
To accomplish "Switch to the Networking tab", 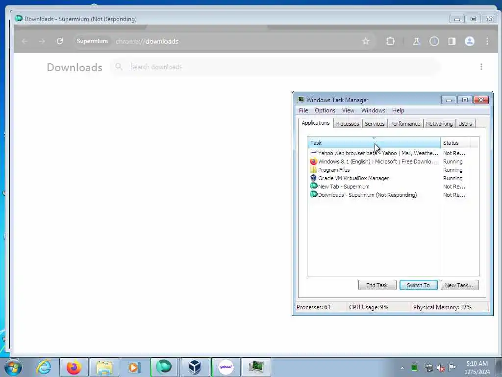I will coord(439,124).
